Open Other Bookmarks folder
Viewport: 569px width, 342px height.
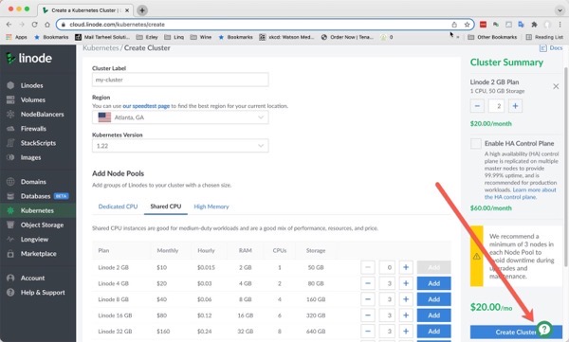[492, 37]
